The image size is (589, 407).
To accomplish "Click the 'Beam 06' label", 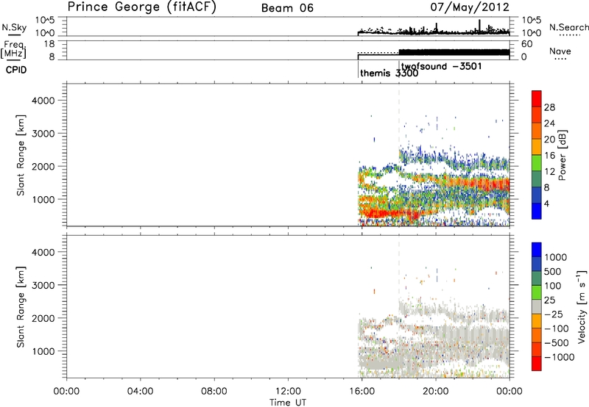I will pos(287,8).
